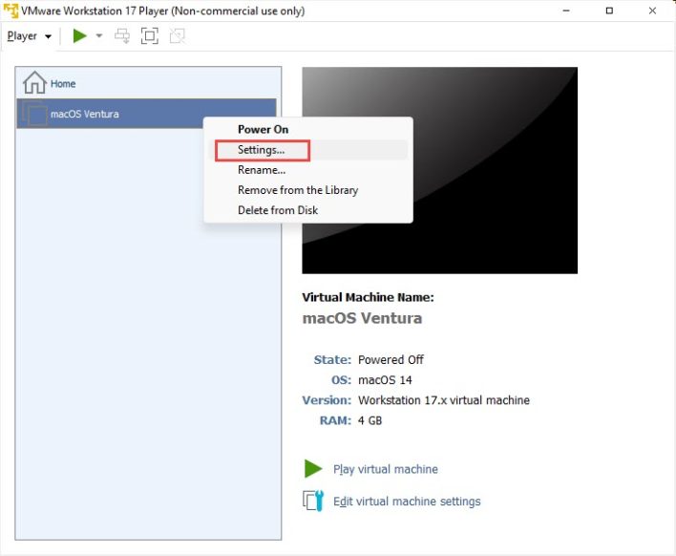Expand the power options arrow beside play icon
The image size is (676, 556).
[x=99, y=35]
